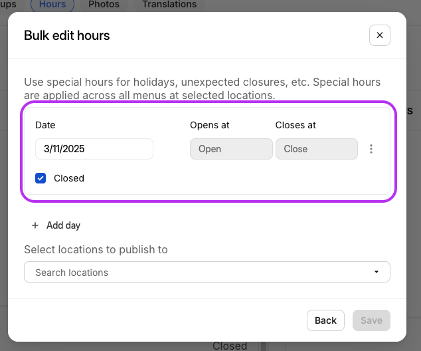This screenshot has width=421, height=351.
Task: Focus the date field showing 3/11/2025
Action: pyautogui.click(x=94, y=149)
